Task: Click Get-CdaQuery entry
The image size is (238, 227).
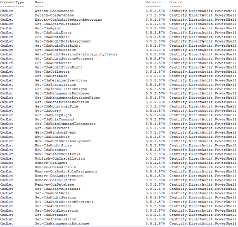Action: (x=48, y=111)
